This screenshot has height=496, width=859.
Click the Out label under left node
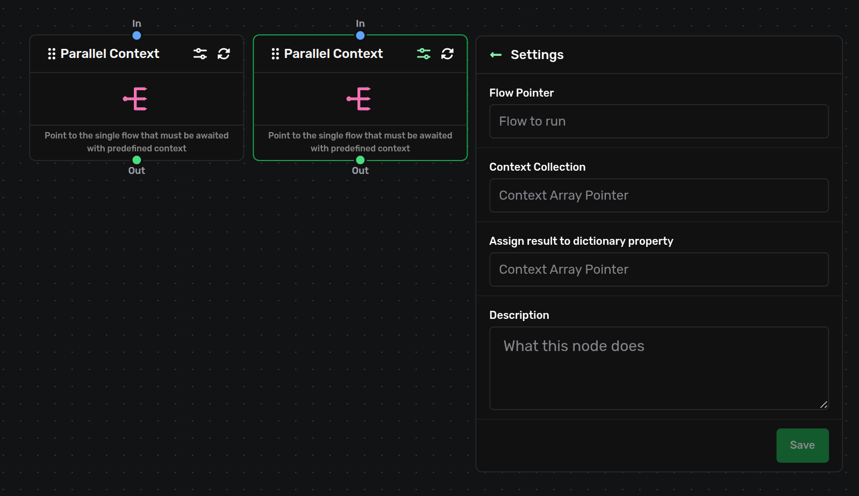click(137, 171)
